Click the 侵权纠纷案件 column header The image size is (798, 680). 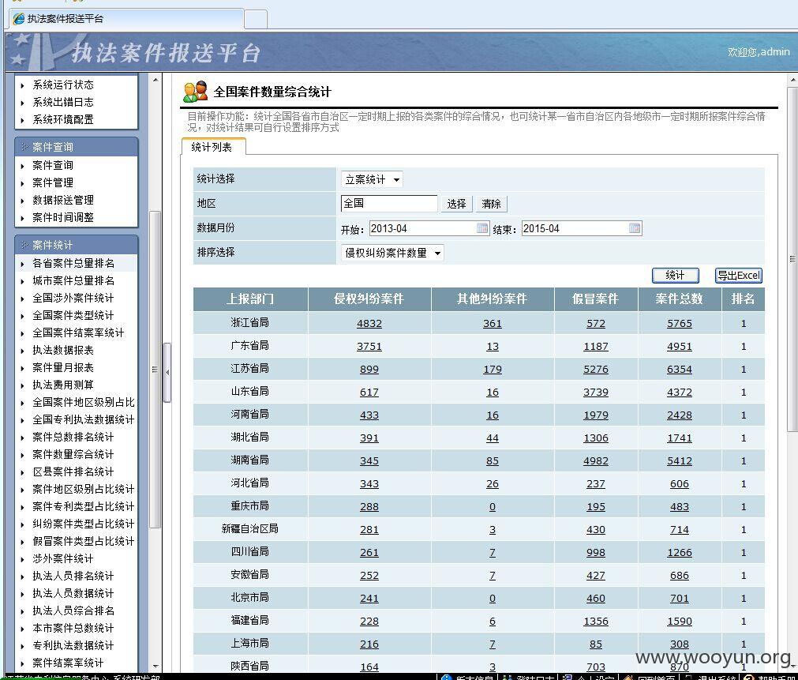[369, 299]
